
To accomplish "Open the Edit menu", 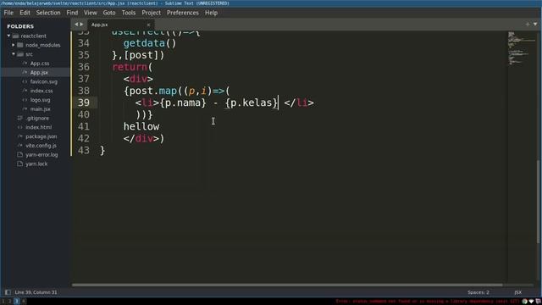I will pos(25,13).
